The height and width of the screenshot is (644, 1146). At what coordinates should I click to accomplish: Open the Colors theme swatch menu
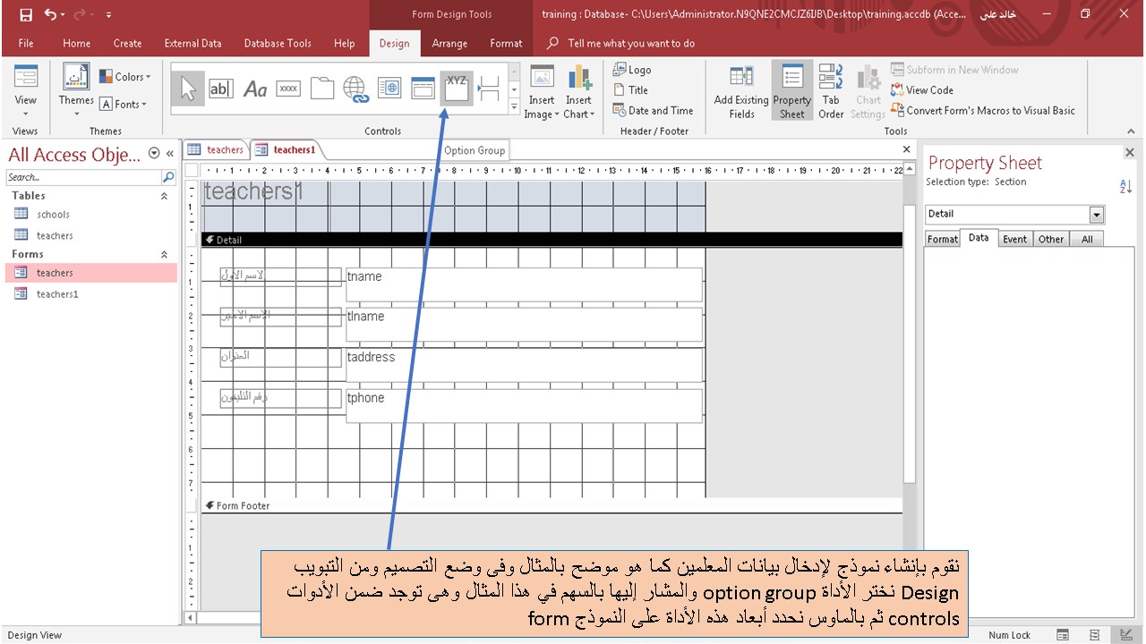[124, 77]
